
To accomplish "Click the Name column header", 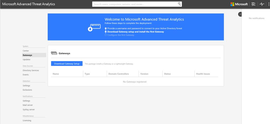I will 56,74.
